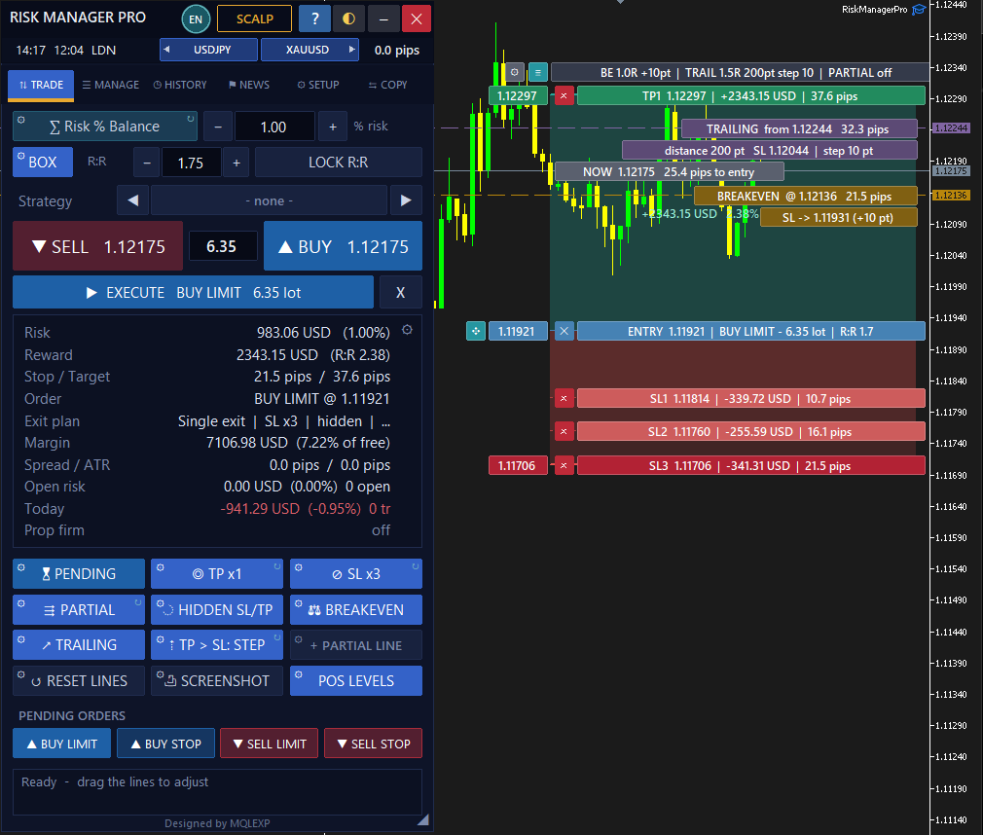Open the HISTORY tab
The image size is (983, 835).
(x=180, y=85)
